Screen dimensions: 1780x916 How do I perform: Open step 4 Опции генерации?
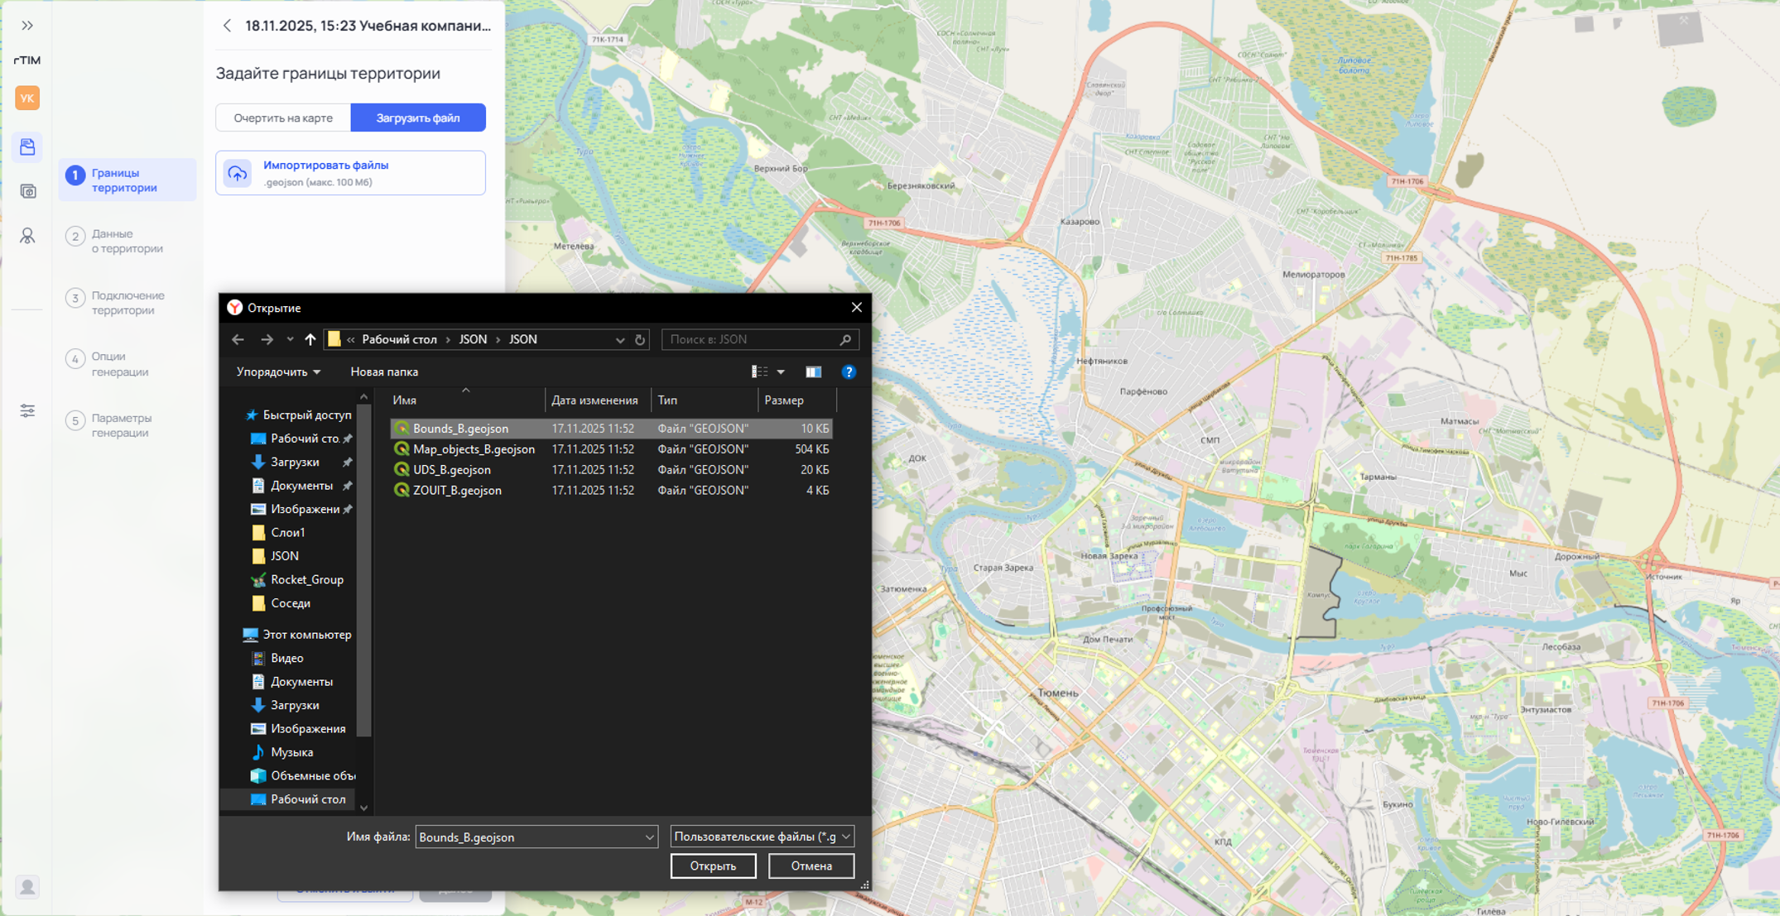[x=120, y=364]
